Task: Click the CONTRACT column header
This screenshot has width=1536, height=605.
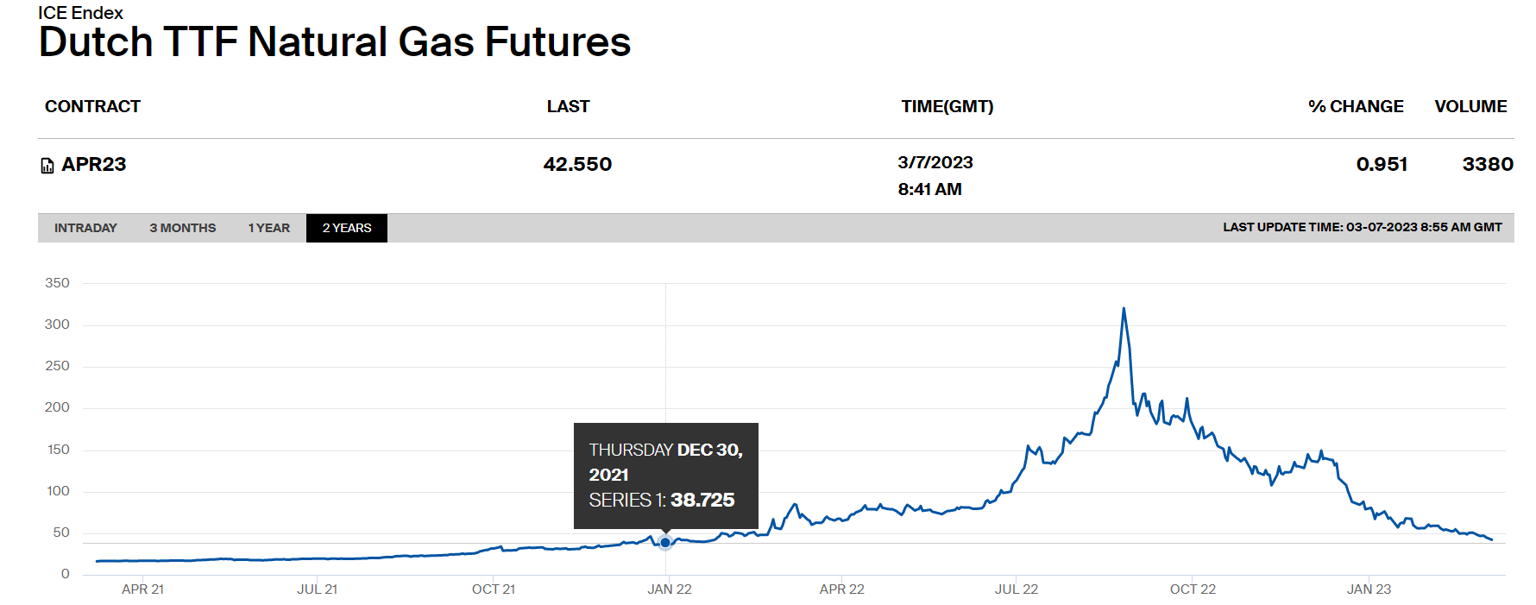Action: (92, 106)
